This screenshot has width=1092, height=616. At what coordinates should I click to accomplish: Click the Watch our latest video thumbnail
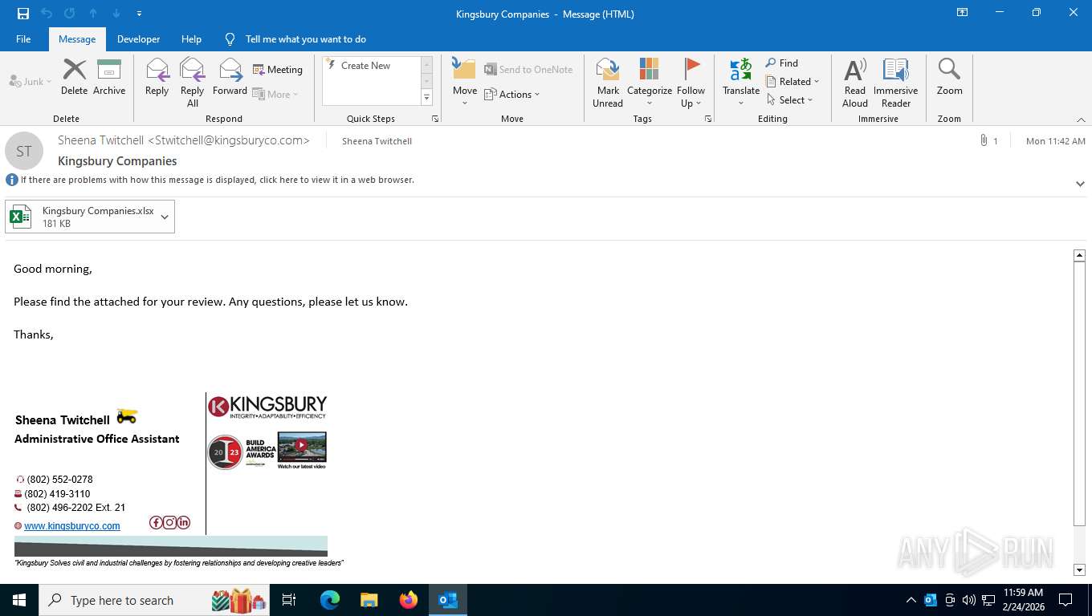click(x=302, y=450)
